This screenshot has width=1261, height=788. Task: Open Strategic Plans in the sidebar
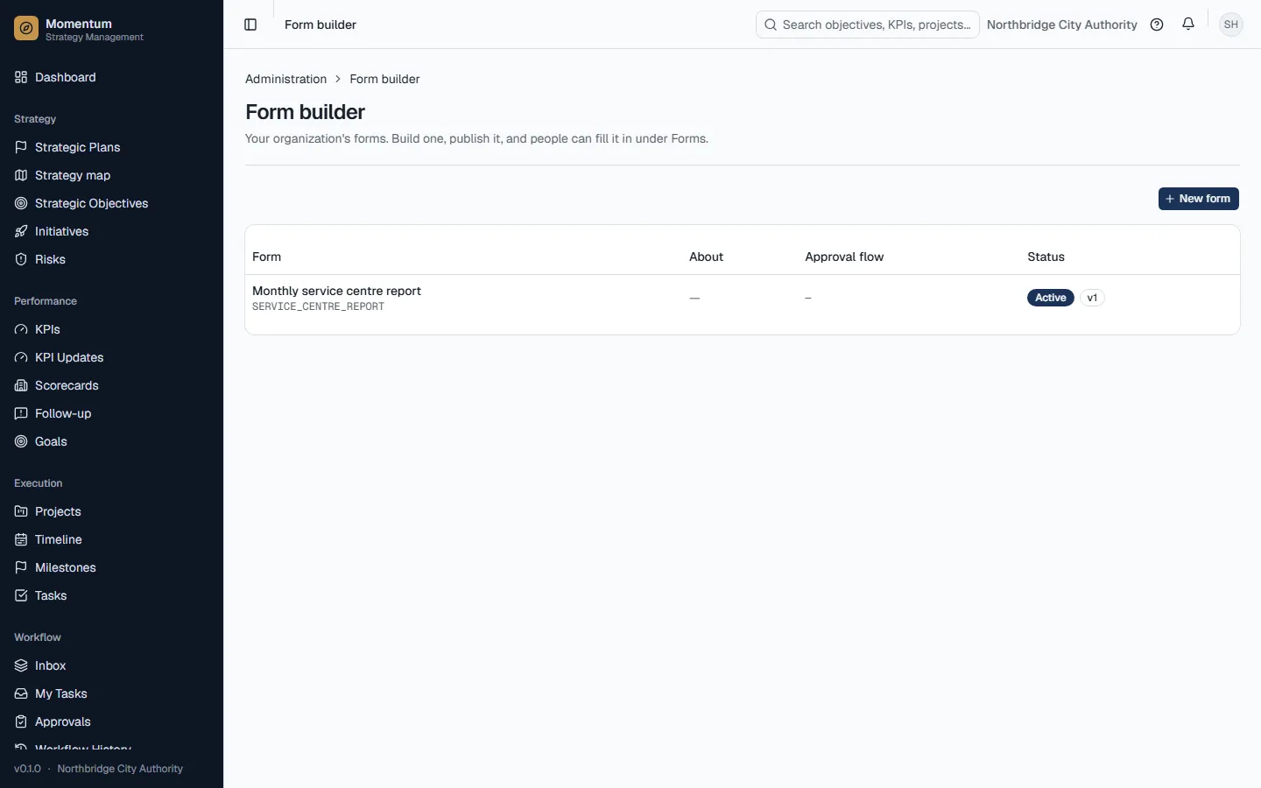pyautogui.click(x=111, y=147)
